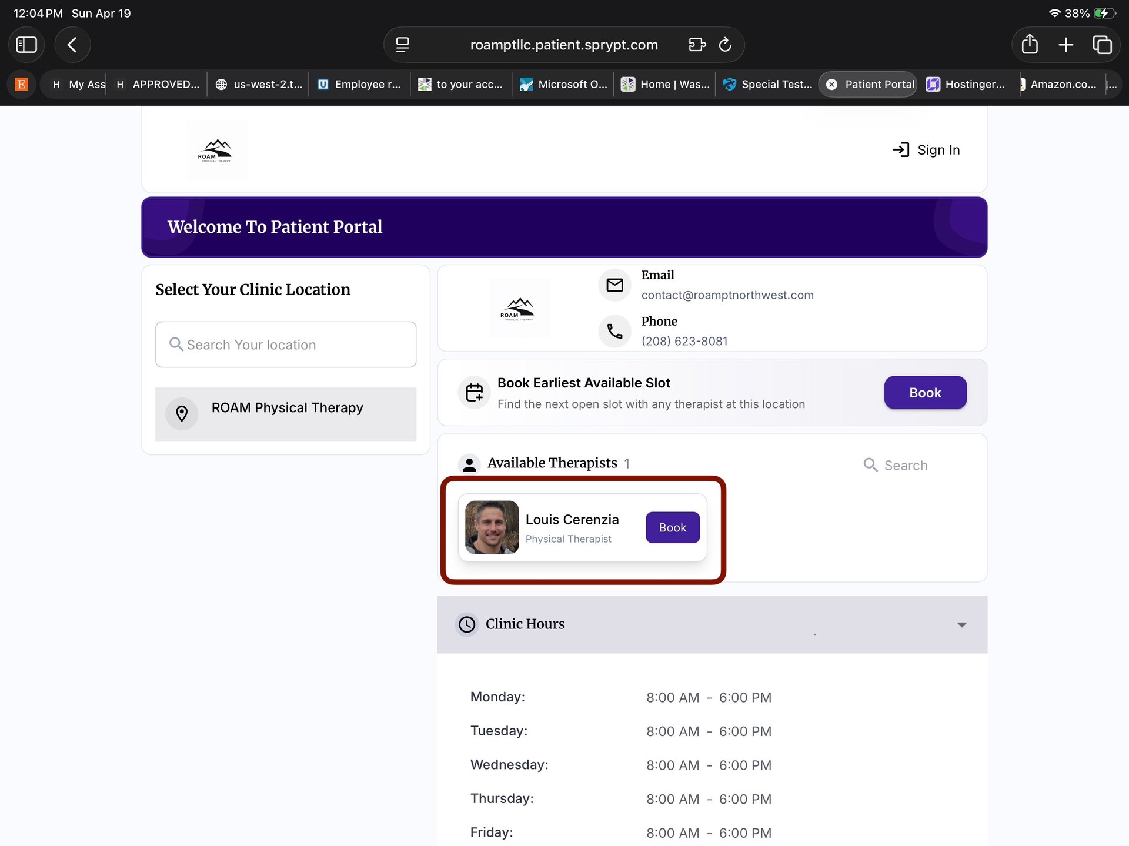Switch to the Hostinger tab
The height and width of the screenshot is (846, 1129).
[x=967, y=84]
